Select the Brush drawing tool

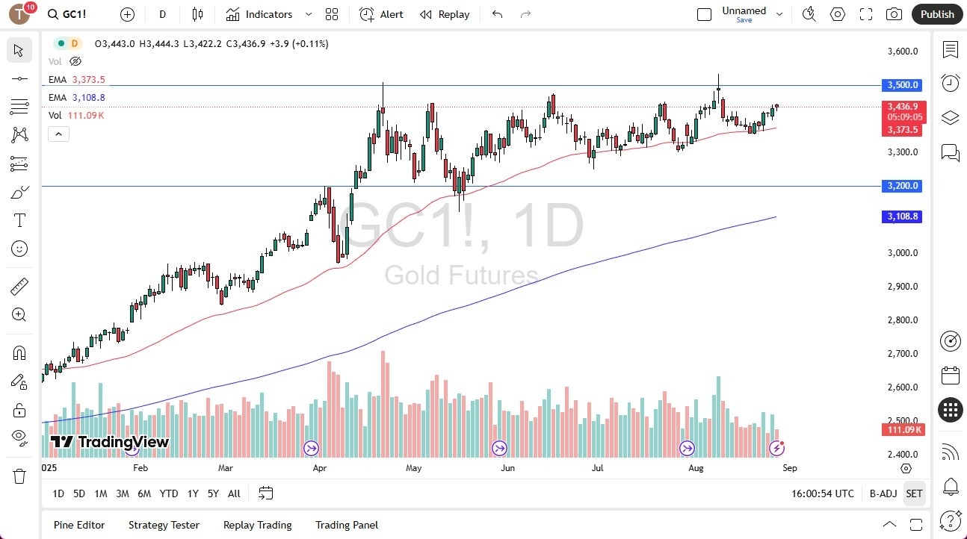[19, 192]
